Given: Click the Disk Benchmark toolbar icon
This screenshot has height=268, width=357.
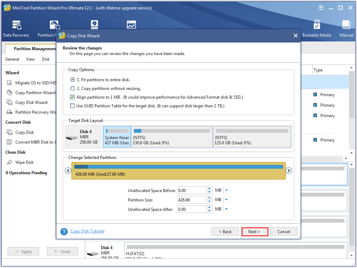Looking at the screenshot, I should tap(94, 25).
